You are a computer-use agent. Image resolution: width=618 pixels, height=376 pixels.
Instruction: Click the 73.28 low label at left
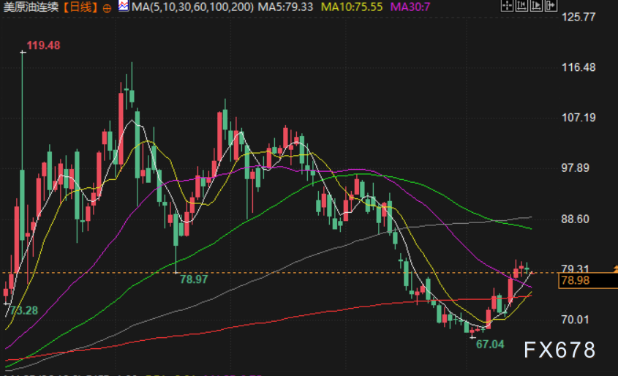23,311
